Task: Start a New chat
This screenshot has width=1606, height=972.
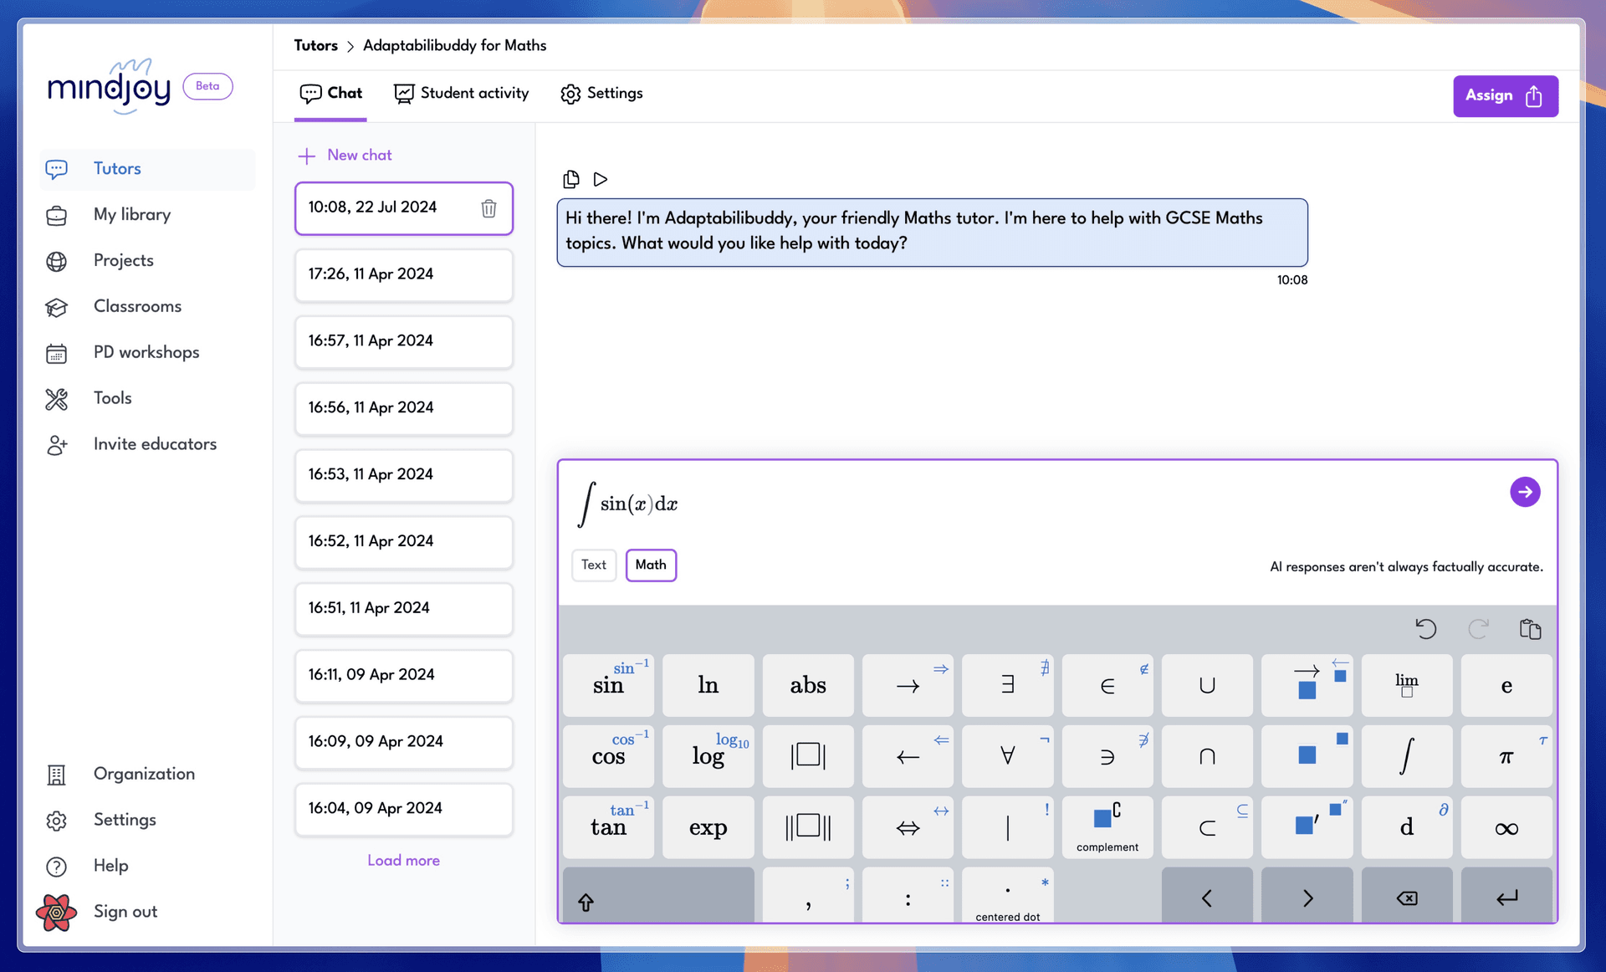Action: coord(345,156)
